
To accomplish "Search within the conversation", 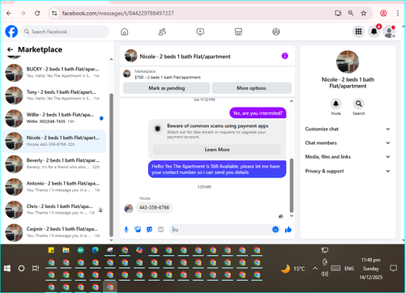I will click(359, 104).
